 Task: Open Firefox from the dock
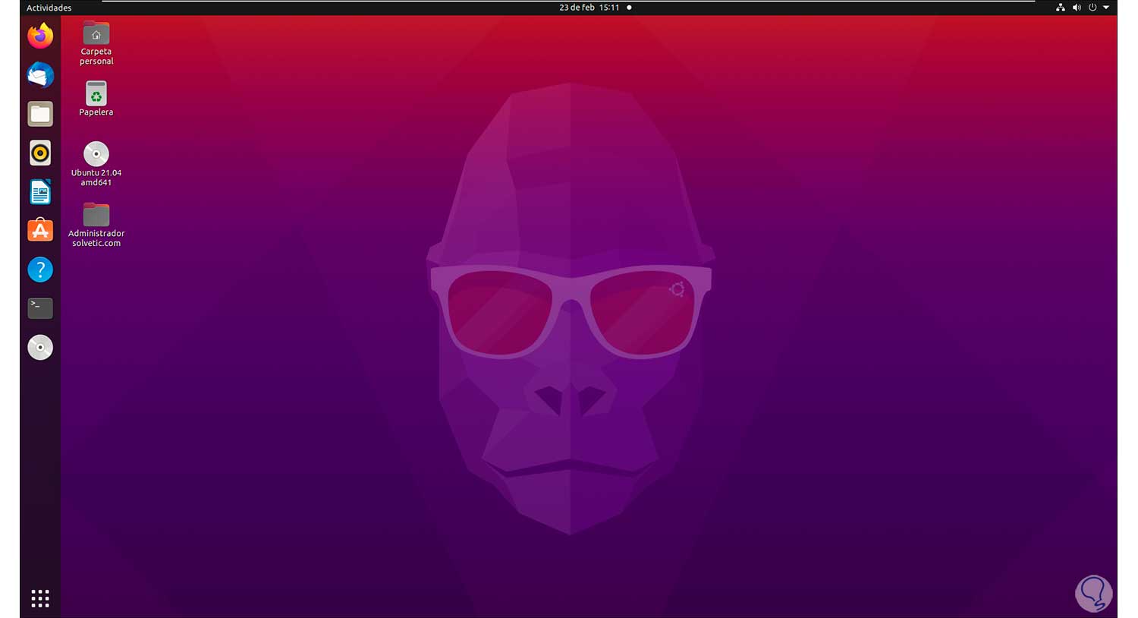[40, 36]
